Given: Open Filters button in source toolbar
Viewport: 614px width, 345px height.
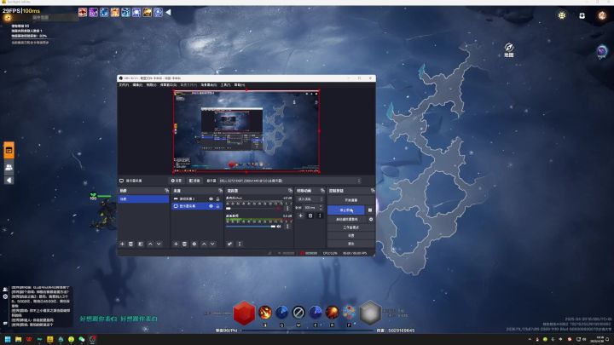Looking at the screenshot, I should click(194, 181).
